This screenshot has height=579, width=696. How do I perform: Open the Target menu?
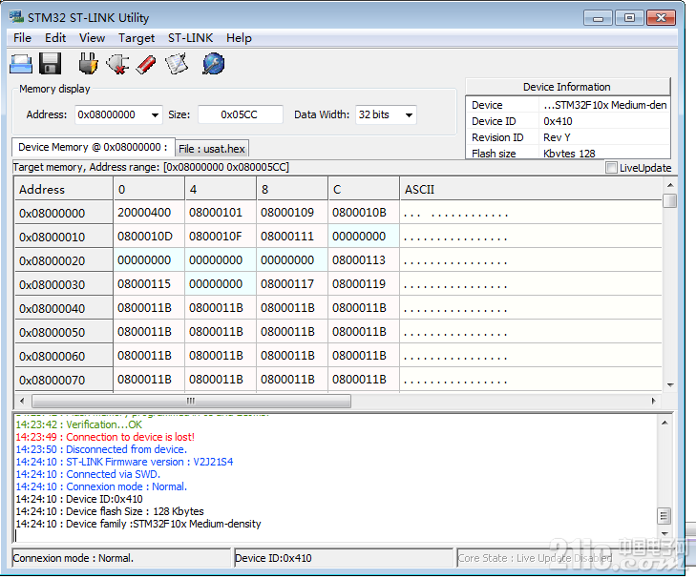tap(137, 38)
